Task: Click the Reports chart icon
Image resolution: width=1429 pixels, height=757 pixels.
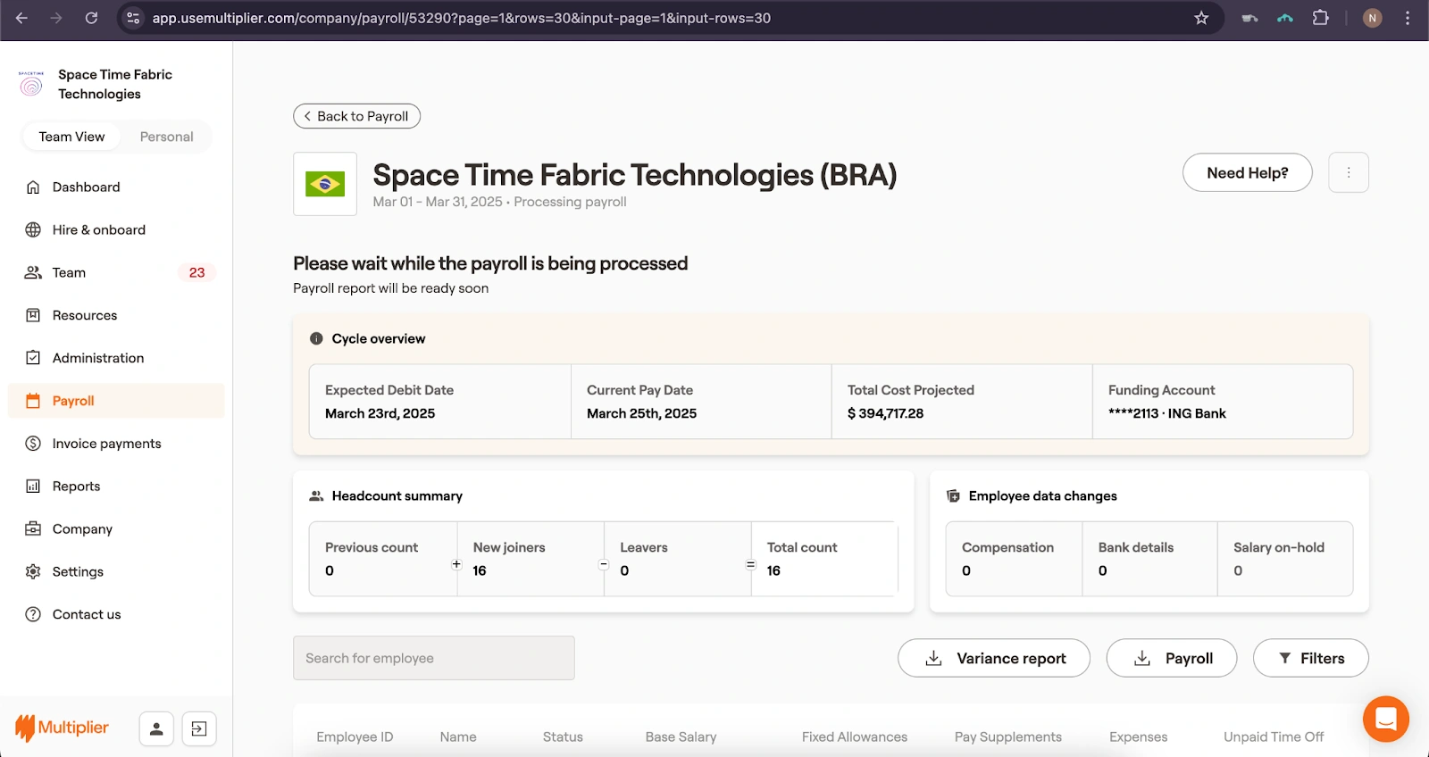Action: coord(33,487)
